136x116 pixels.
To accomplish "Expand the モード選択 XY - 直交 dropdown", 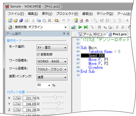I will [x=52, y=47].
